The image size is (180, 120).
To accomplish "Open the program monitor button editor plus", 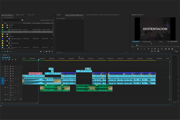I will click(177, 51).
